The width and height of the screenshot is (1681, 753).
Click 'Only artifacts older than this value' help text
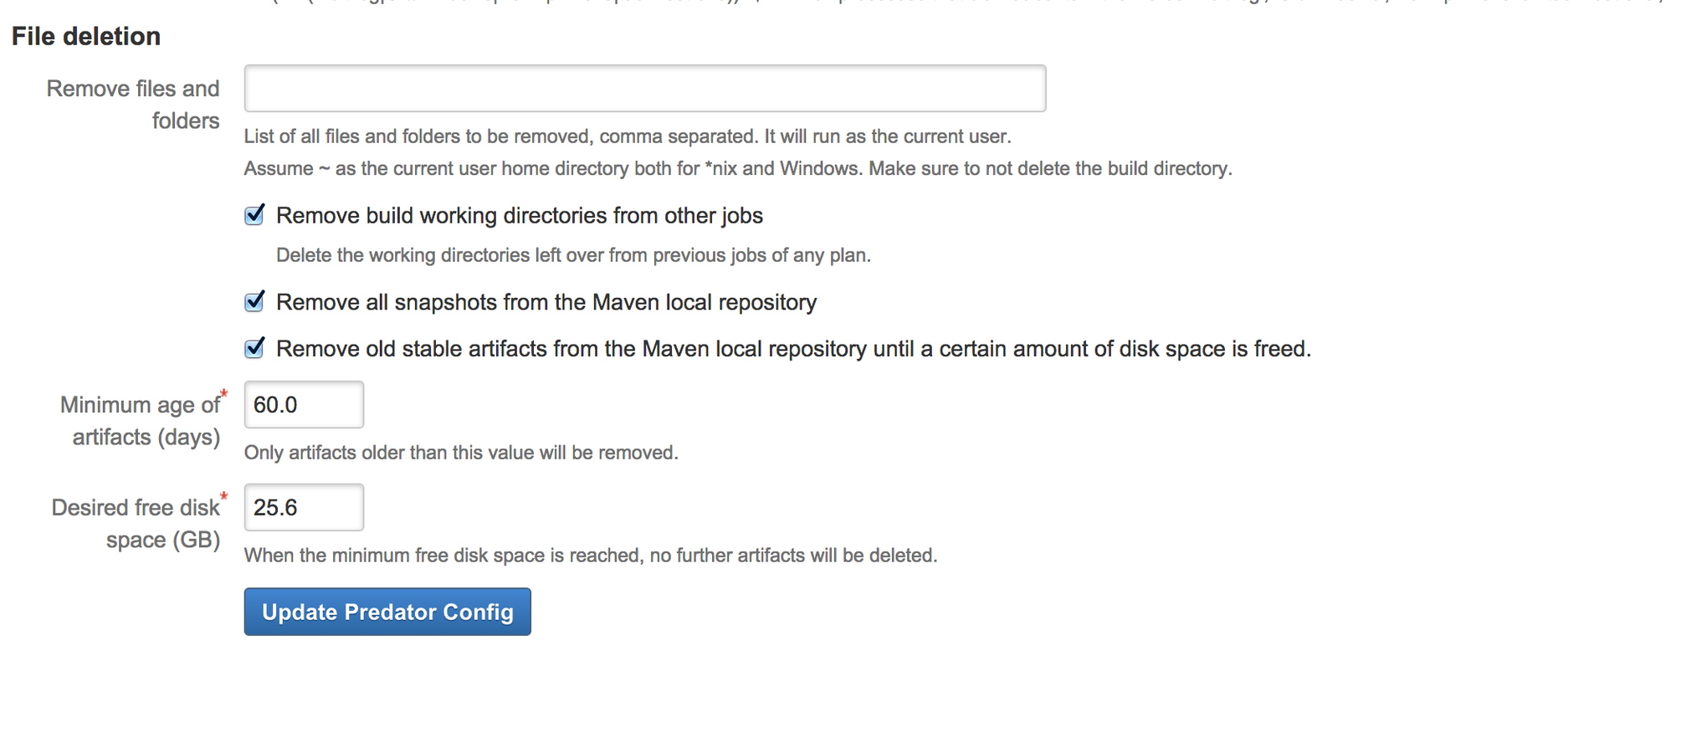461,453
